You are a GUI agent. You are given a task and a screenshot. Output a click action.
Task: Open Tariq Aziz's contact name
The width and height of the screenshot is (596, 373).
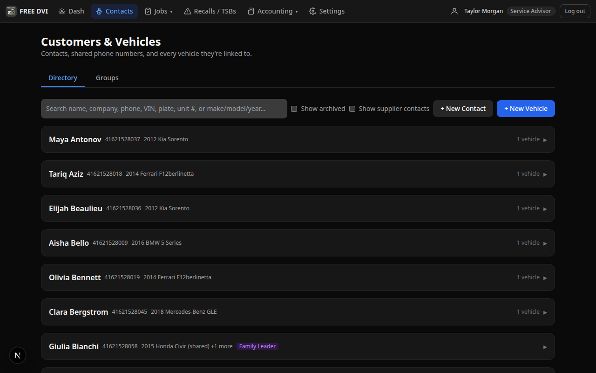point(66,174)
